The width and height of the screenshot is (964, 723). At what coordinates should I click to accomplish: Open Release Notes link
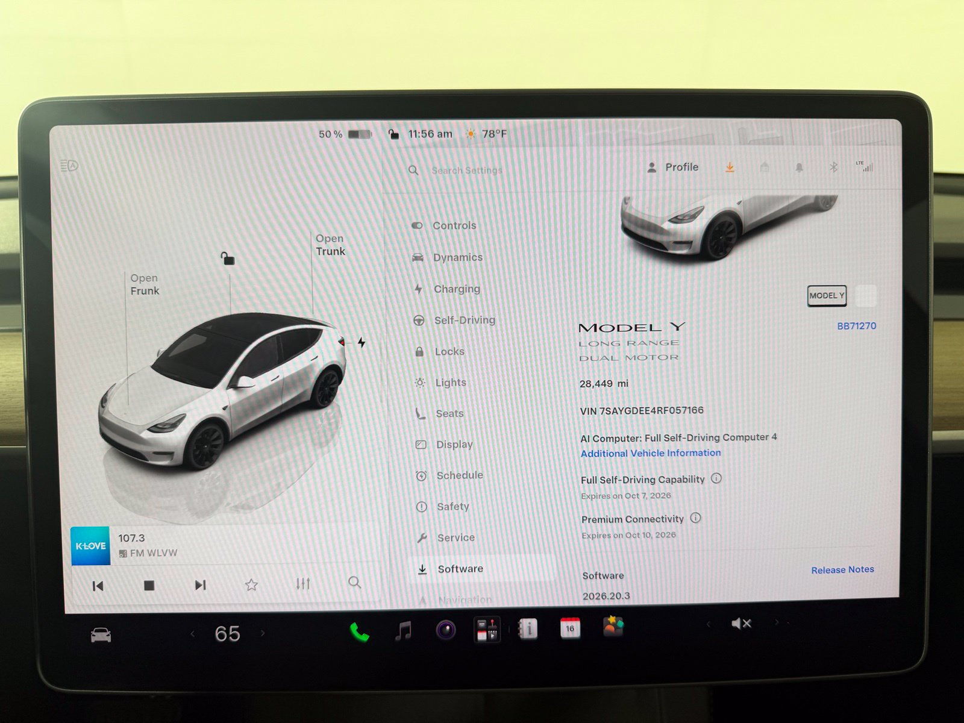coord(842,569)
